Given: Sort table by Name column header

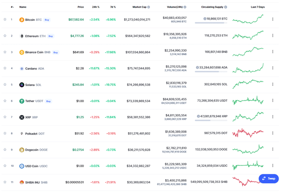Looking at the screenshot, I should [x=23, y=7].
